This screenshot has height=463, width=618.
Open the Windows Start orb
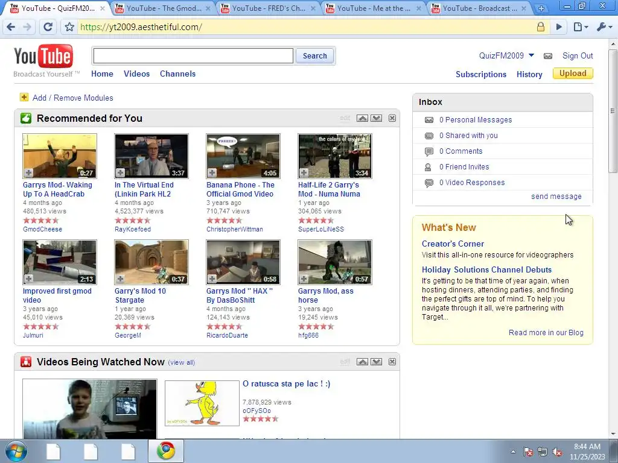(x=16, y=451)
